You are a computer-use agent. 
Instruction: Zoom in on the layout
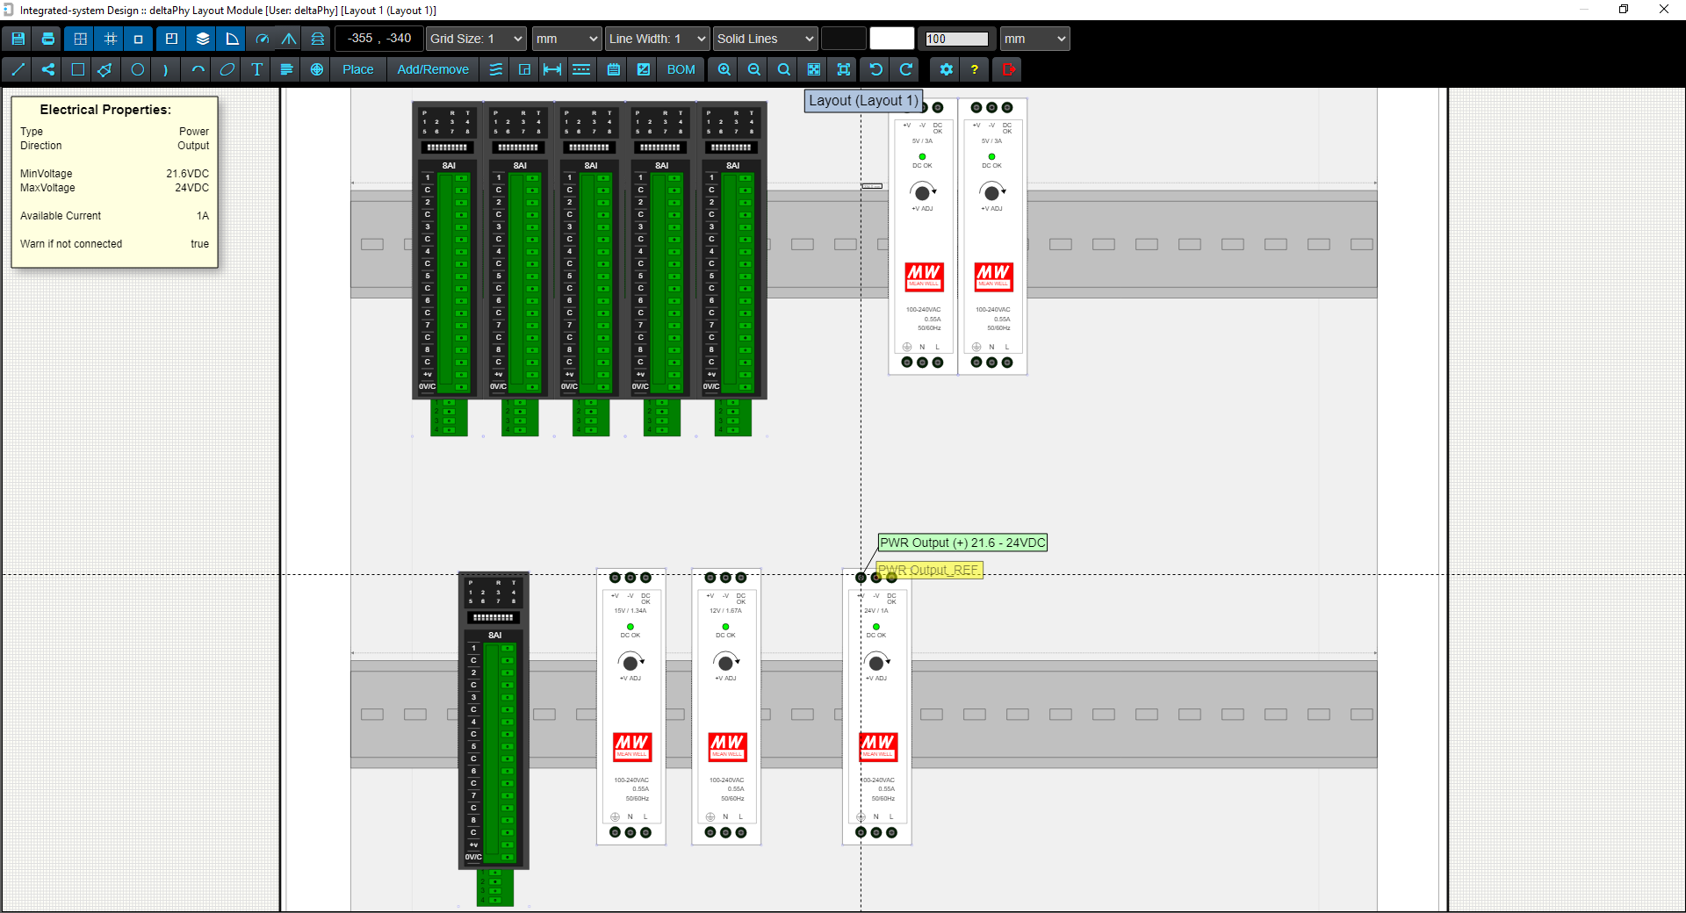point(723,69)
